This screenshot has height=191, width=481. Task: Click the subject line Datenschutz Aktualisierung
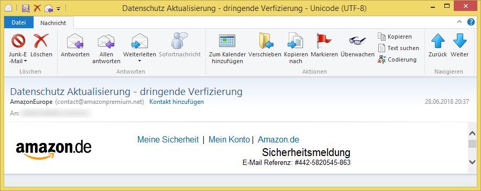(126, 91)
